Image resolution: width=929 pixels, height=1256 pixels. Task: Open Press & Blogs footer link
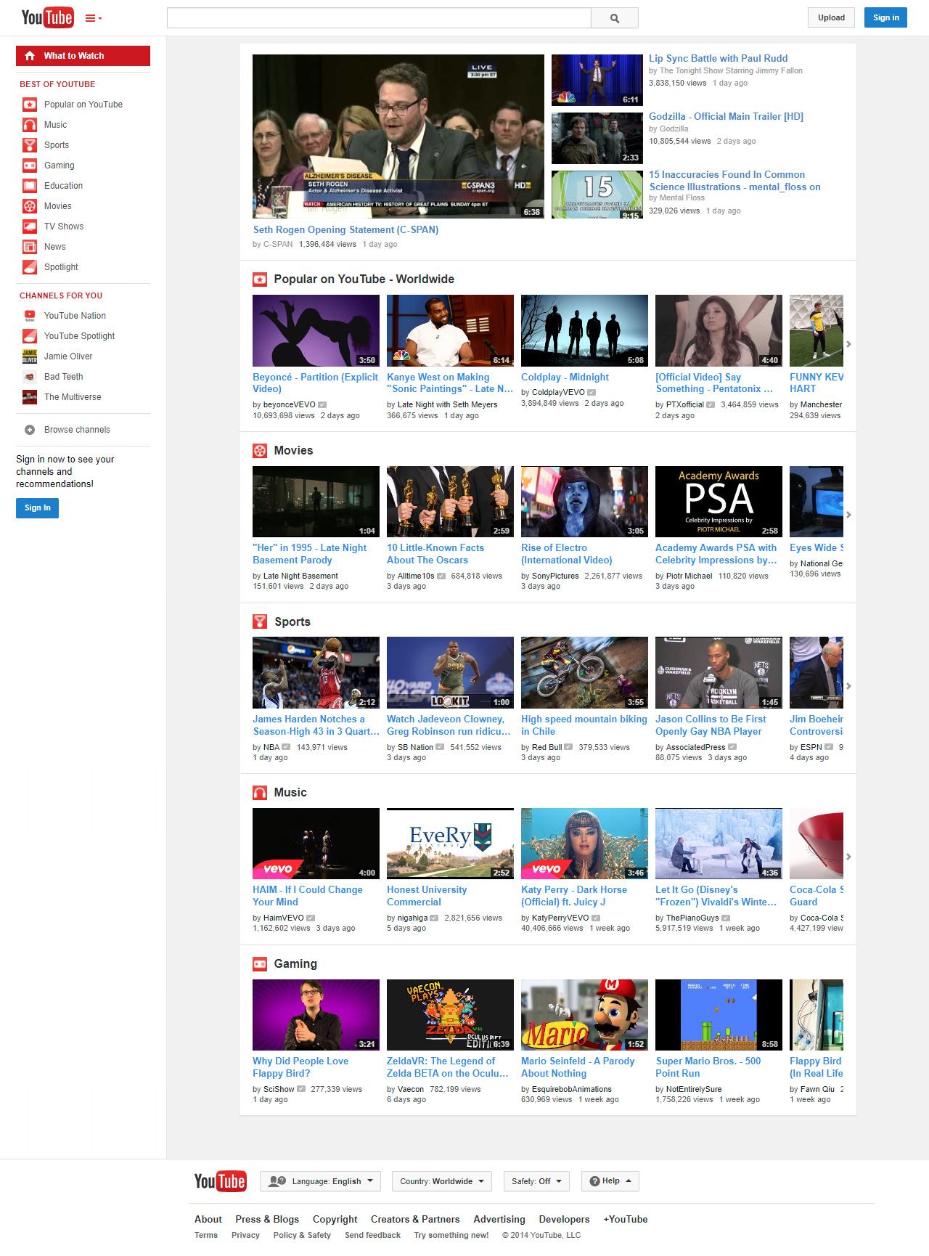click(x=267, y=1220)
